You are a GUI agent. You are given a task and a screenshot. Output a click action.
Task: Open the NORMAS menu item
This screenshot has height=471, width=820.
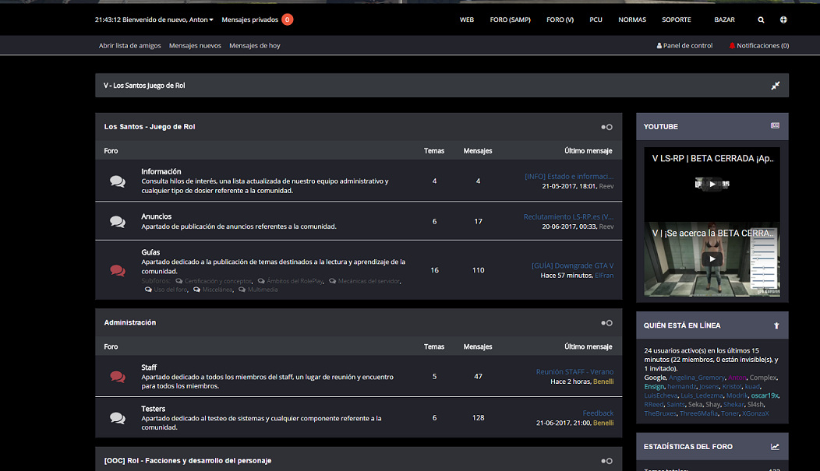point(632,19)
